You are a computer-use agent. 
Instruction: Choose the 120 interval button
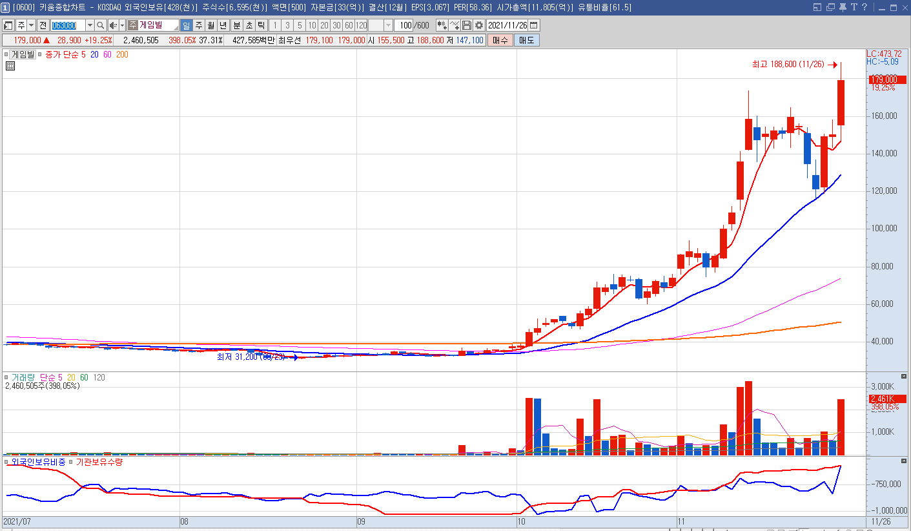tap(361, 25)
